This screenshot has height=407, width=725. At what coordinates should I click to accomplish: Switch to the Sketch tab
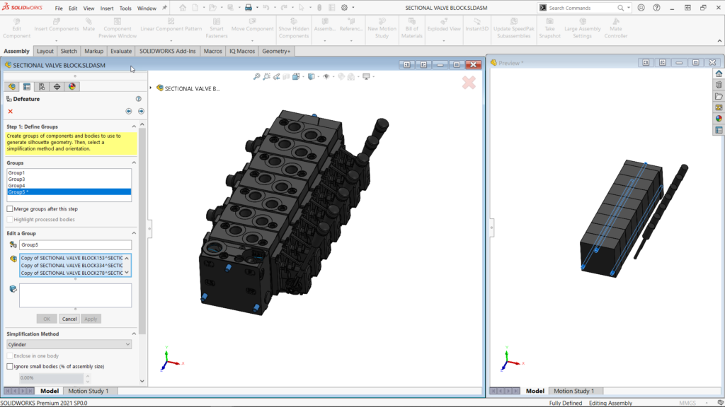69,51
